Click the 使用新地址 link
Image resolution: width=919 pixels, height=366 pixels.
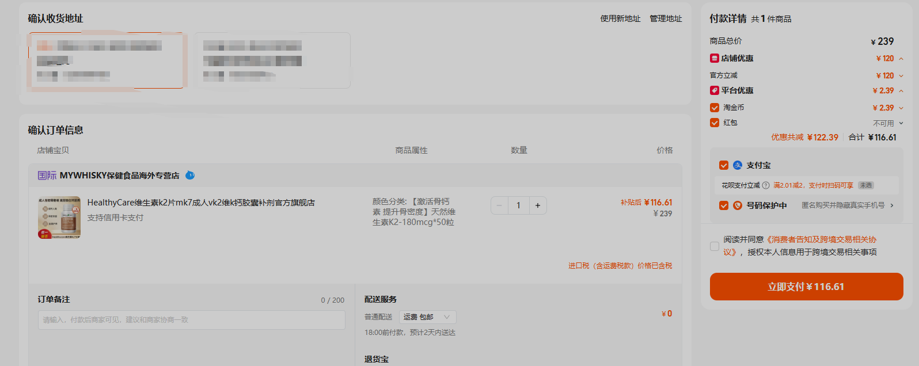pyautogui.click(x=620, y=18)
